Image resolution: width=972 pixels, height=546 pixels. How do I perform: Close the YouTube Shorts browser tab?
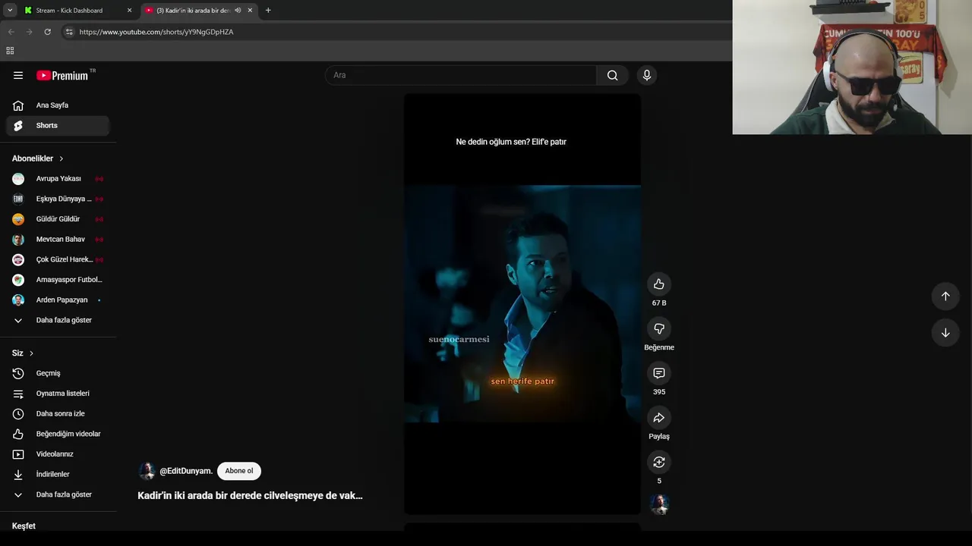point(250,11)
